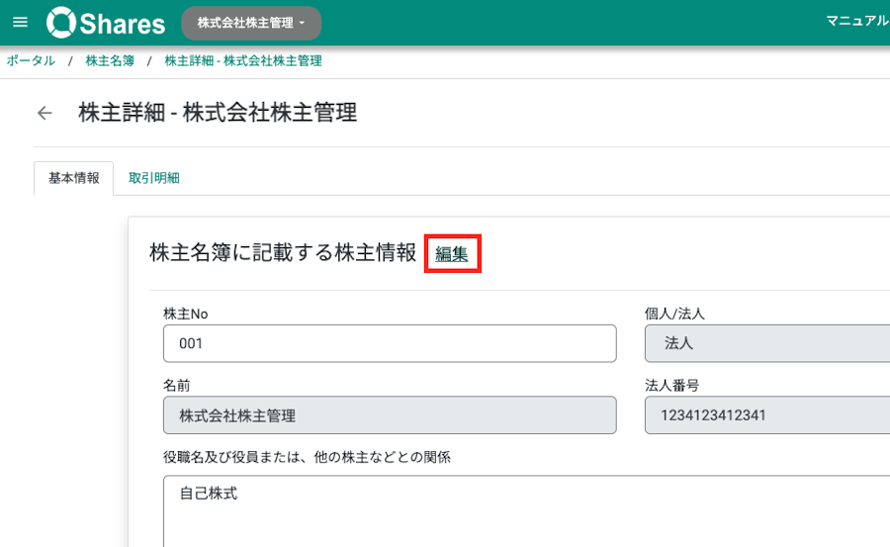The width and height of the screenshot is (890, 547).
Task: Go back using the left arrow
Action: tap(44, 113)
